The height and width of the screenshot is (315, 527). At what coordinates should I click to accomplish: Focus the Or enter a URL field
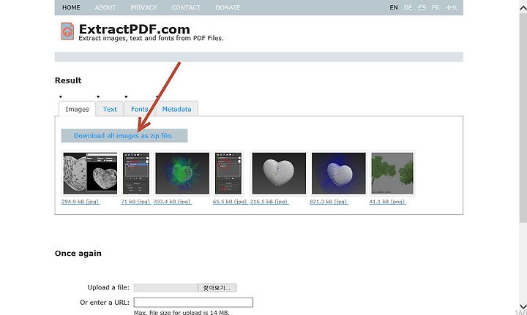pyautogui.click(x=193, y=303)
